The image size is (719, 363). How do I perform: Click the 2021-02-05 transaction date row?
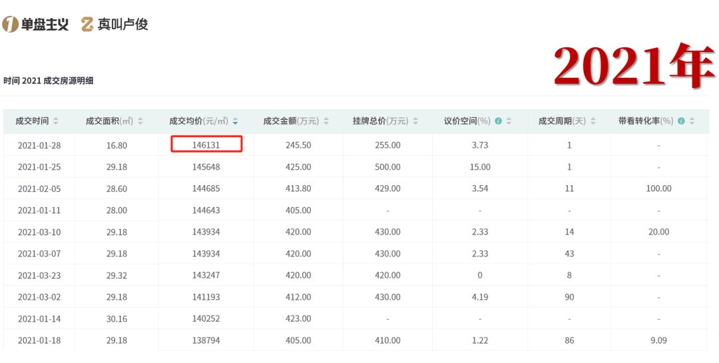click(x=39, y=188)
